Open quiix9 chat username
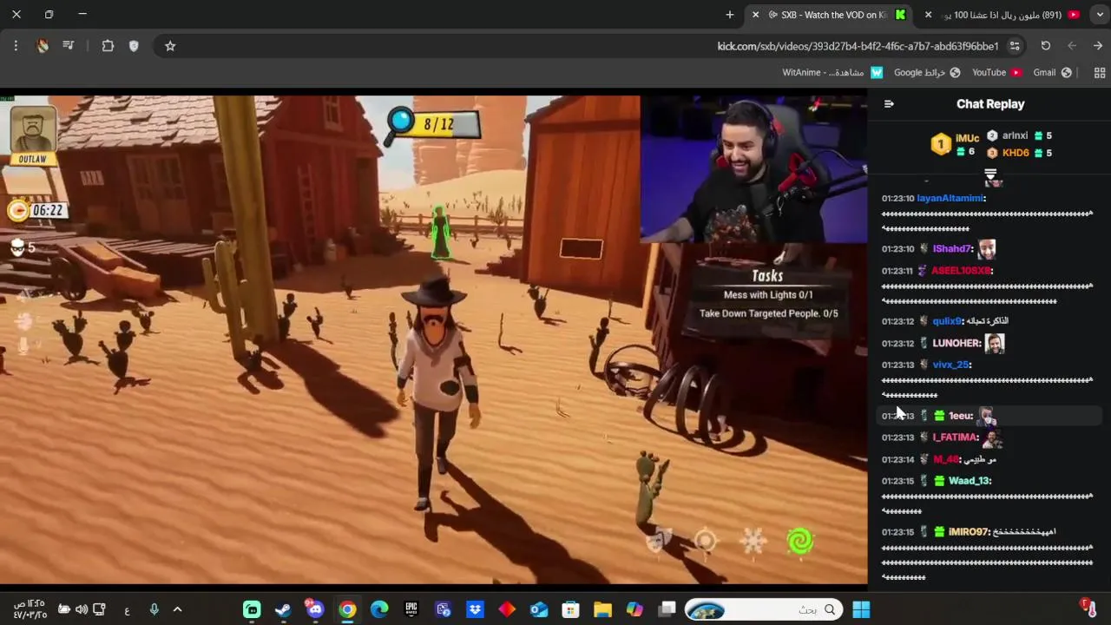Screen dimensions: 1111x625 pyautogui.click(x=947, y=321)
